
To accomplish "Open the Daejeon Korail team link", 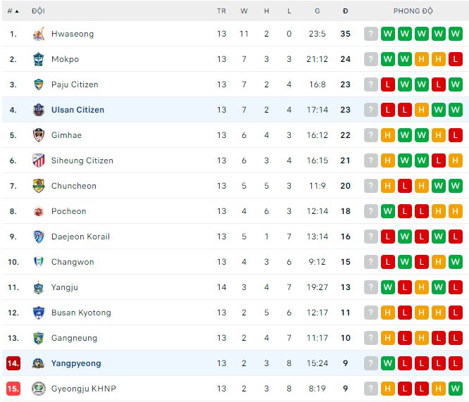I will pos(80,237).
